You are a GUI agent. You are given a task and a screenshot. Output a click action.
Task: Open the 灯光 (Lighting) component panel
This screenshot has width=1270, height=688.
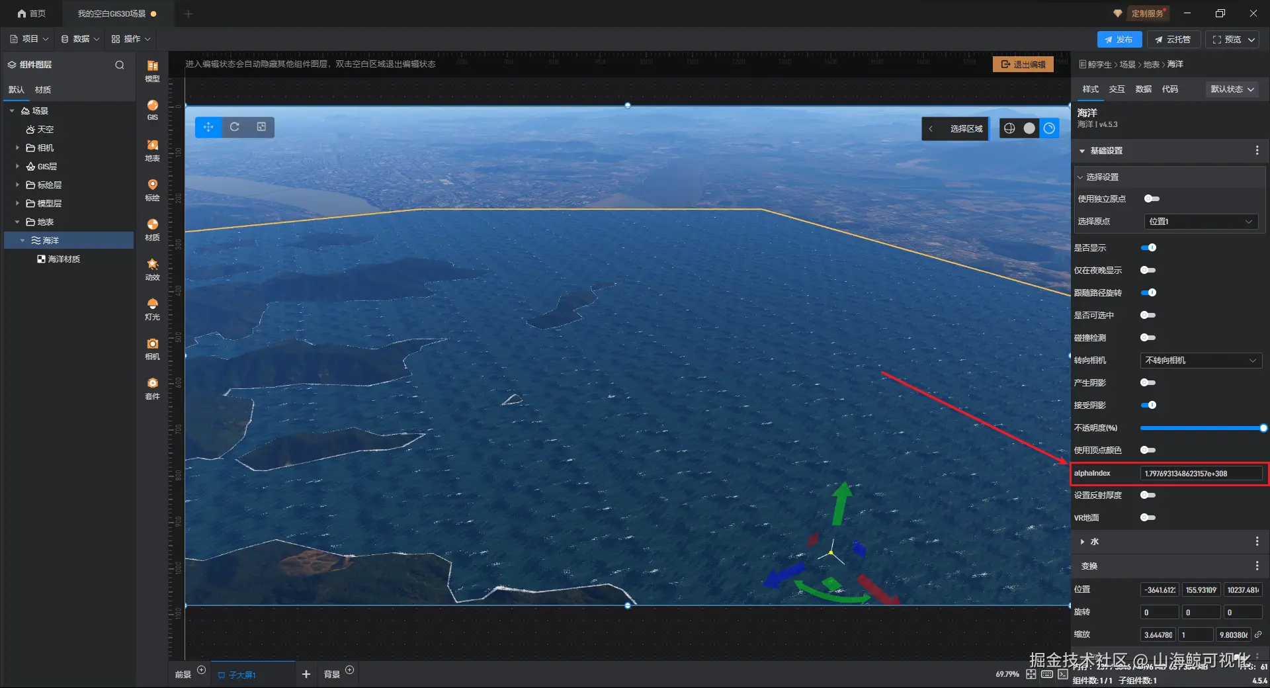152,309
